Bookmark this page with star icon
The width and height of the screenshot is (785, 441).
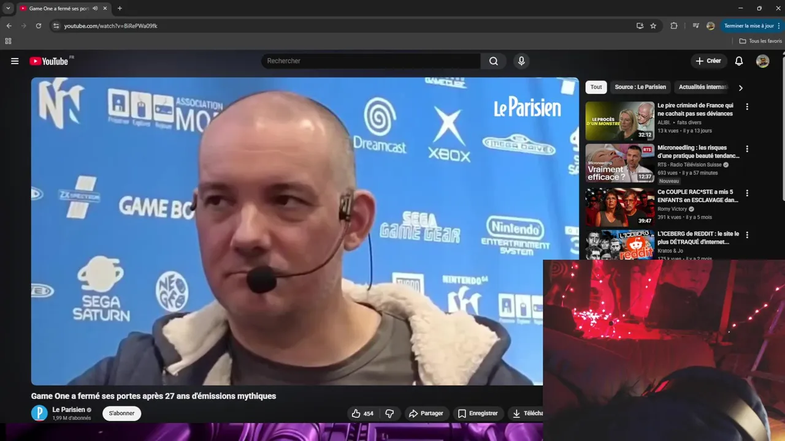[x=653, y=26]
